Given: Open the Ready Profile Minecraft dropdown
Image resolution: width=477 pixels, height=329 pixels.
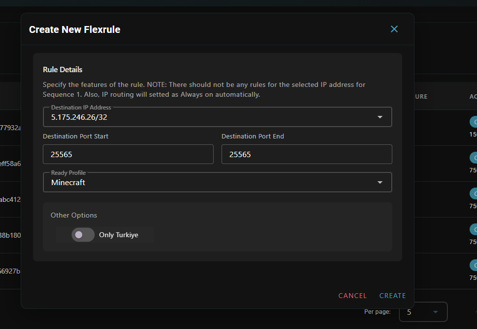Looking at the screenshot, I should click(x=217, y=182).
